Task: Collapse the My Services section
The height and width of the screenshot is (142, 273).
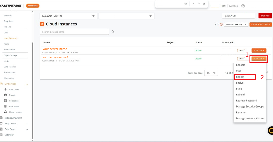Action: coord(27,84)
